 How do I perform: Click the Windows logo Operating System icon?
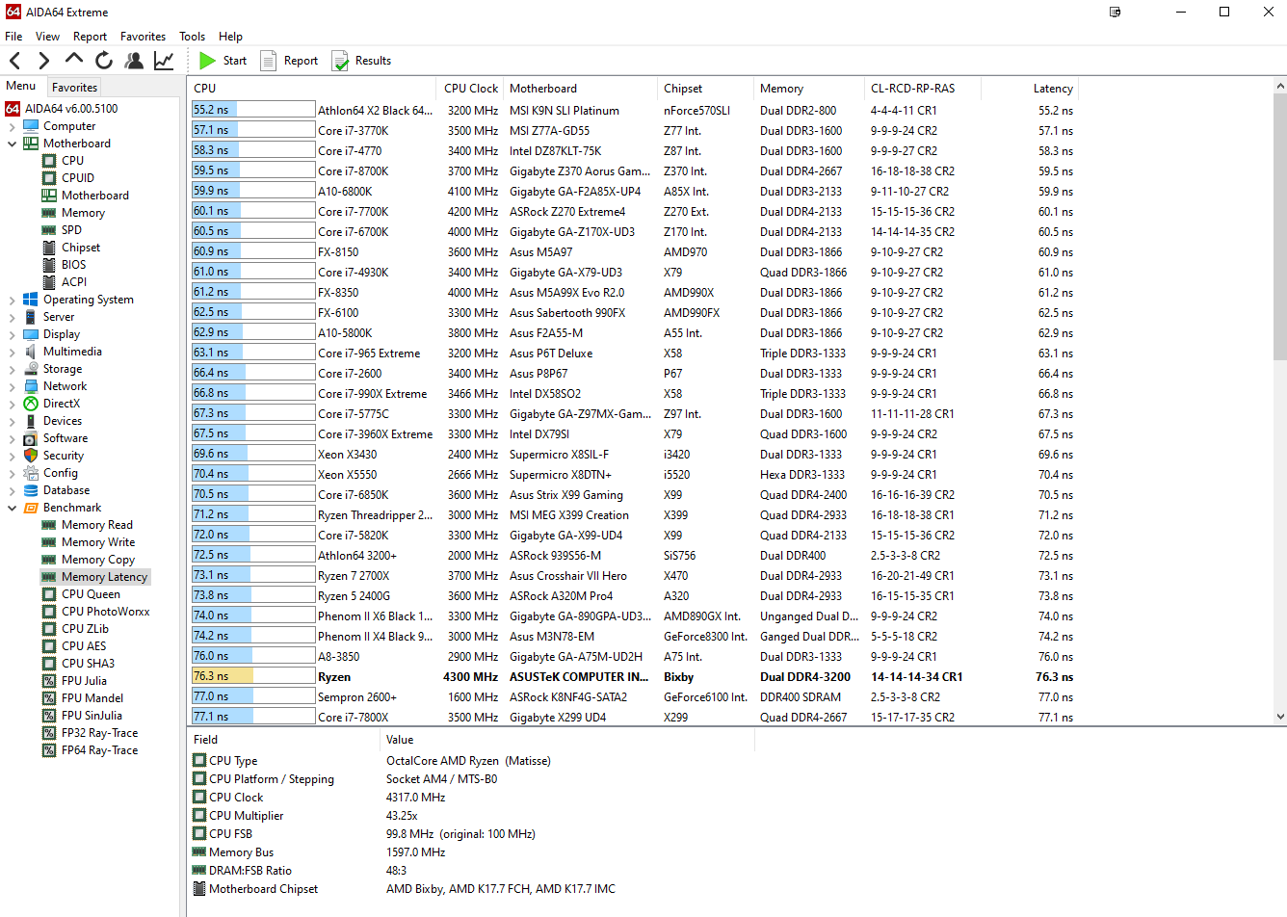31,300
